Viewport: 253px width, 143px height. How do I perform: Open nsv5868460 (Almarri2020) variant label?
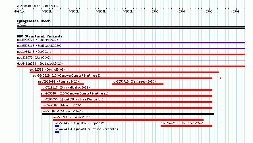tap(62, 111)
